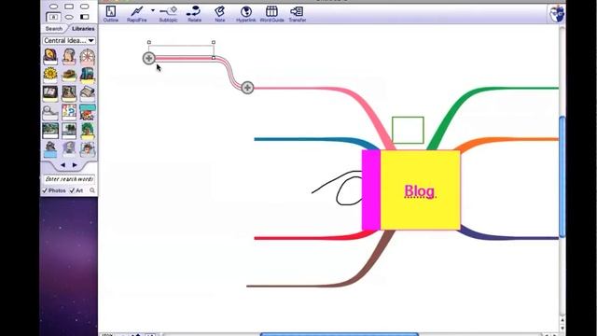Select the magenta rectangle beside Blog
Image resolution: width=597 pixels, height=336 pixels.
click(x=371, y=190)
